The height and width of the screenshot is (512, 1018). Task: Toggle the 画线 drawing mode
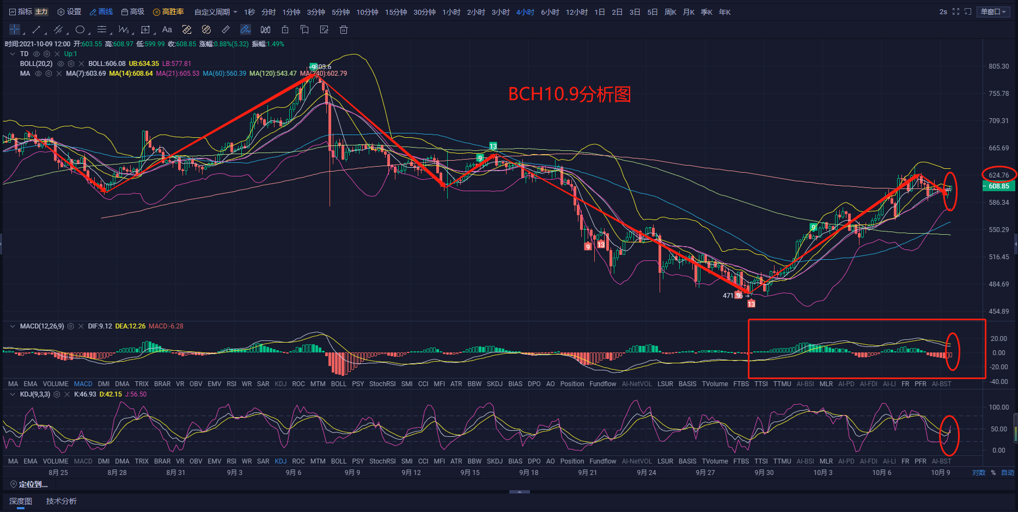(101, 12)
